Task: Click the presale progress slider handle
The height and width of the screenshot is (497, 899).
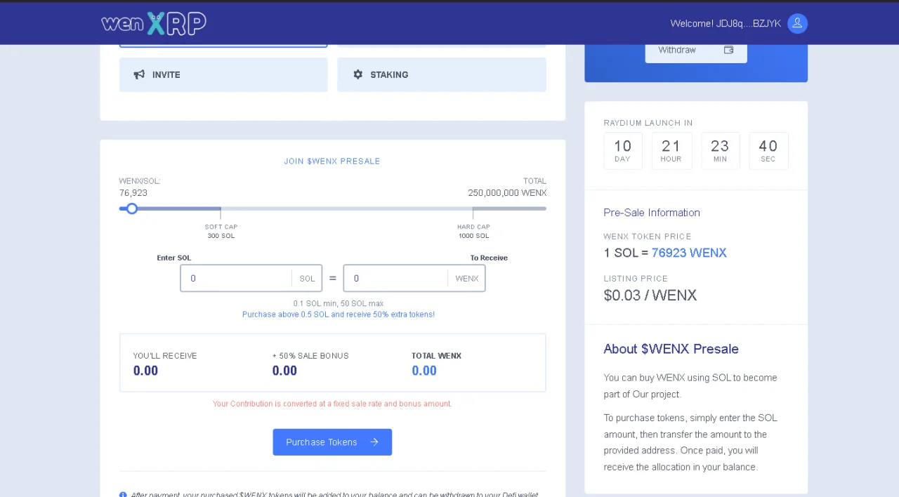Action: coord(132,208)
